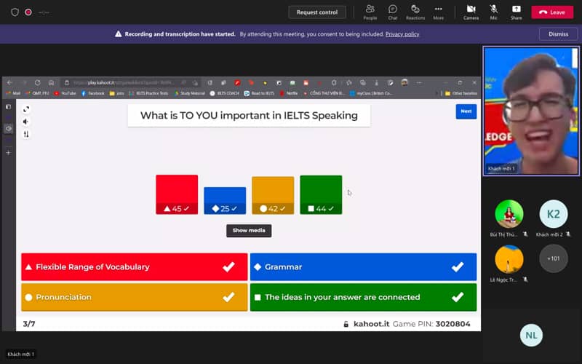Expand the +101 additional participants list
The width and height of the screenshot is (582, 364).
pyautogui.click(x=553, y=258)
